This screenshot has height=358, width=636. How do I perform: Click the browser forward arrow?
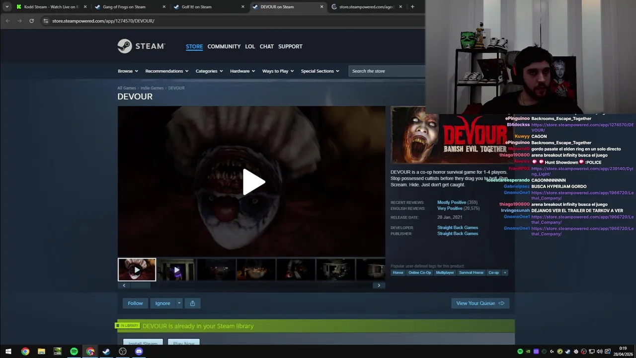pyautogui.click(x=19, y=21)
